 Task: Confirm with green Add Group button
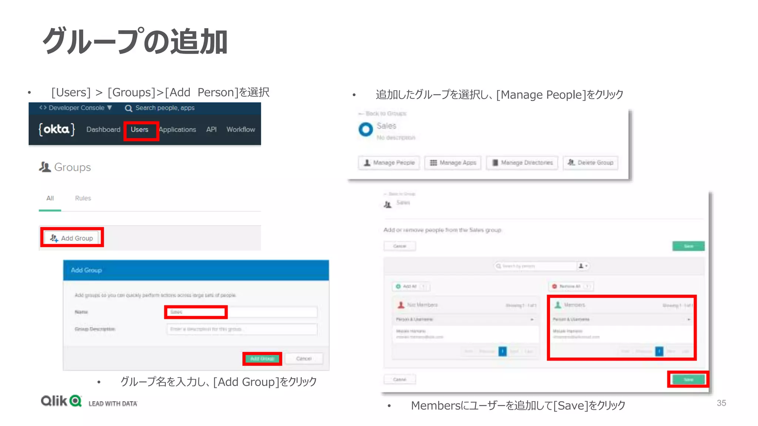262,359
